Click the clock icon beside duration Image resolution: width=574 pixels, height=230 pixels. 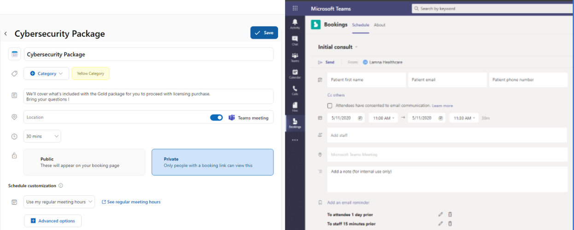[x=15, y=136]
